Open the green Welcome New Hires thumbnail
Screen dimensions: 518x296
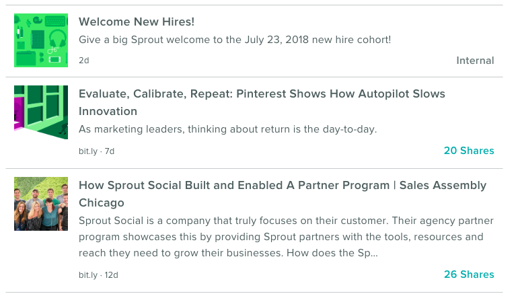pos(41,40)
